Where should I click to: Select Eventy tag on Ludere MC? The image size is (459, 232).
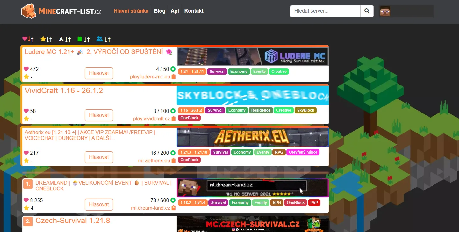click(259, 72)
